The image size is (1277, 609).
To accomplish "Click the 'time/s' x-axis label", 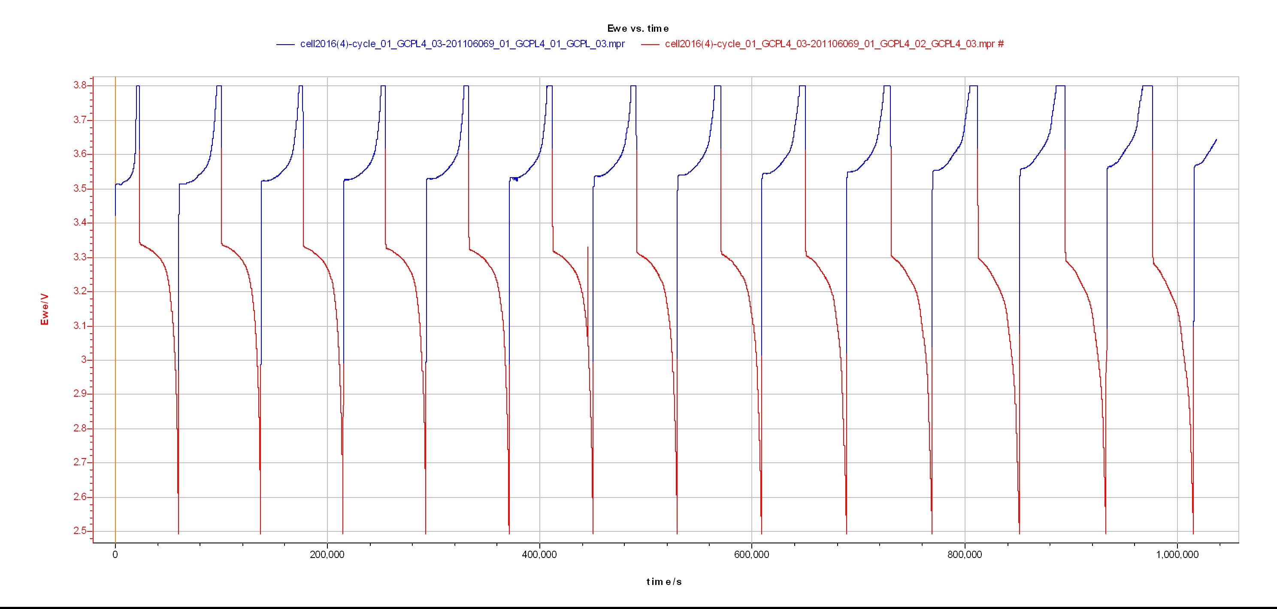I will click(x=664, y=582).
